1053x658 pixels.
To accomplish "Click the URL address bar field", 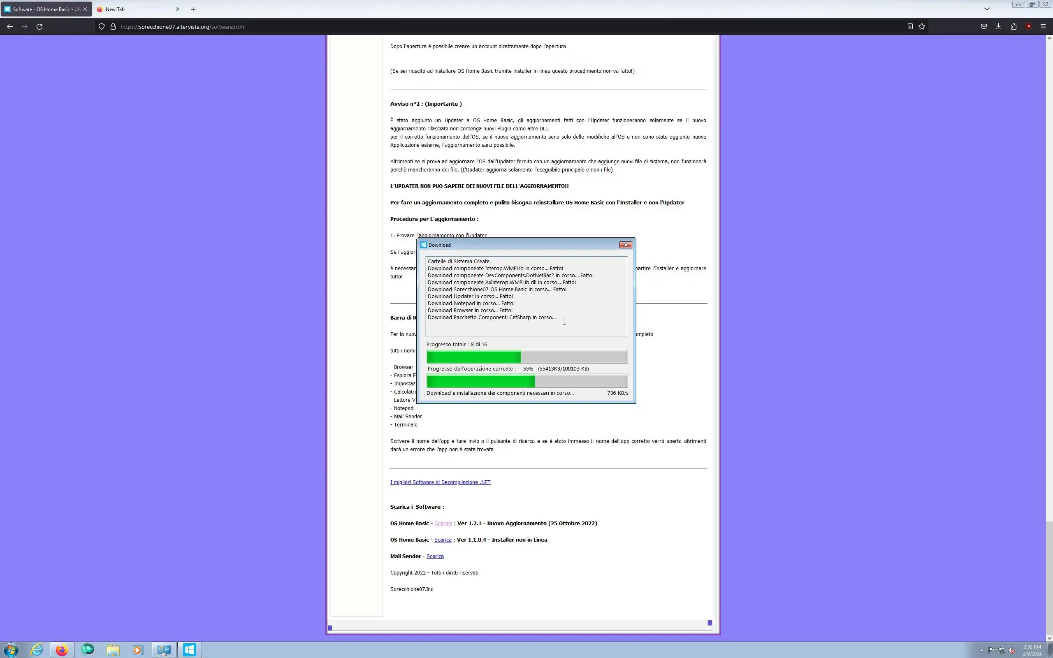I will tap(479, 27).
